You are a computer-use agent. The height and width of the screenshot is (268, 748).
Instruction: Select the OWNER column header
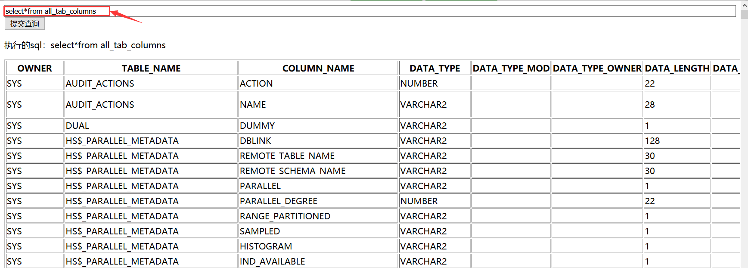(x=35, y=69)
